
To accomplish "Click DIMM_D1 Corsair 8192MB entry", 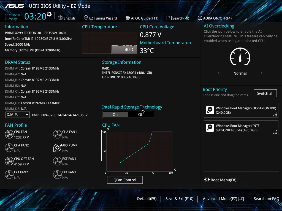I will click(32, 103).
